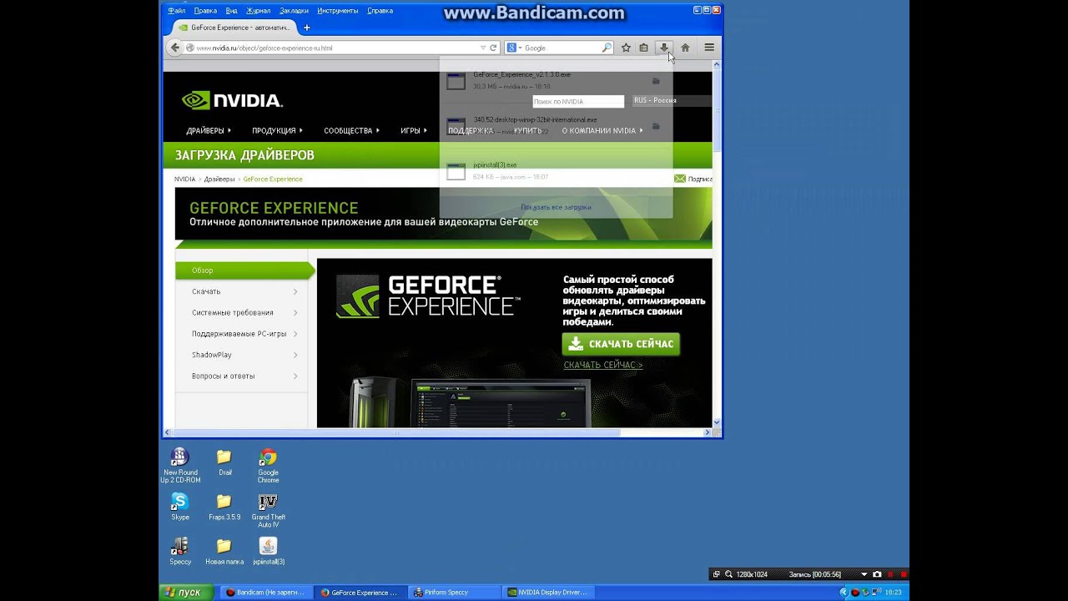Viewport: 1068px width, 601px height.
Task: Go to the home page icon
Action: [x=685, y=48]
